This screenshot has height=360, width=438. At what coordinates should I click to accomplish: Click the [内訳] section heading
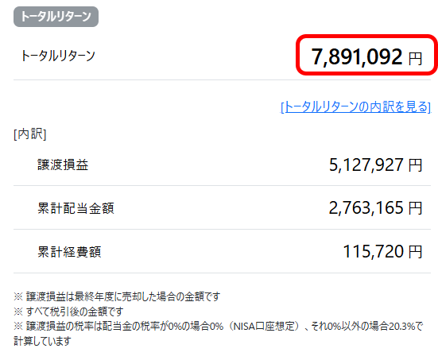[30, 134]
